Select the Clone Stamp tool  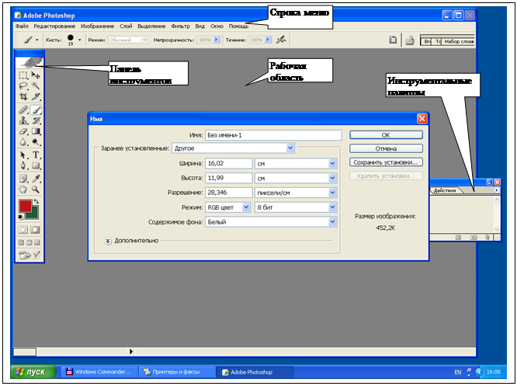pos(23,120)
